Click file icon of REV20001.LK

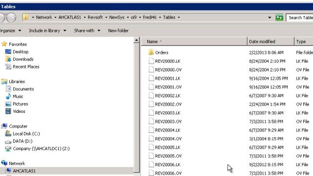point(151,78)
